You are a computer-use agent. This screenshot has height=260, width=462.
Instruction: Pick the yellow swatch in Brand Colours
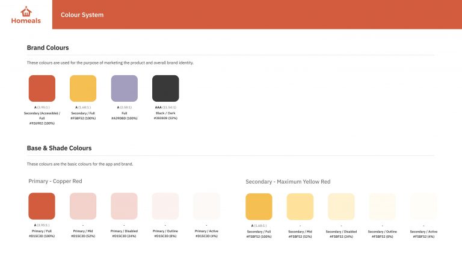83,88
